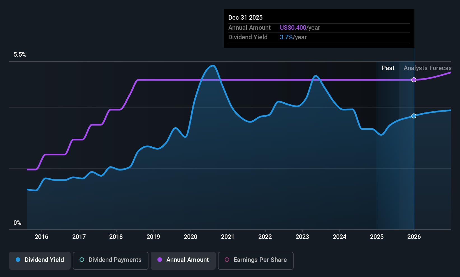
Task: Click the 2023 x-axis year label
Action: (302, 237)
